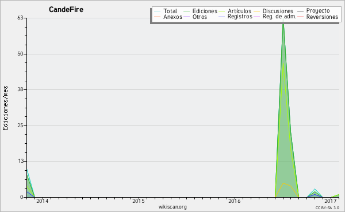Click the 2015 x-axis label
The width and height of the screenshot is (345, 212).
[139, 201]
